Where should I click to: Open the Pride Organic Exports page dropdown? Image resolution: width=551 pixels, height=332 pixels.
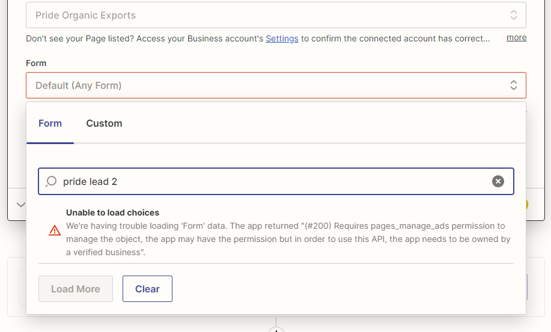276,15
